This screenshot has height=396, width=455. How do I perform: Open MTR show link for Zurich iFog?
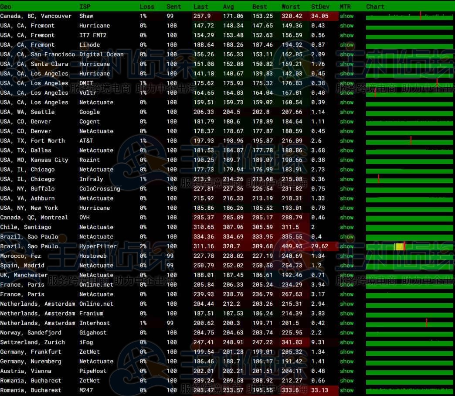(x=346, y=342)
